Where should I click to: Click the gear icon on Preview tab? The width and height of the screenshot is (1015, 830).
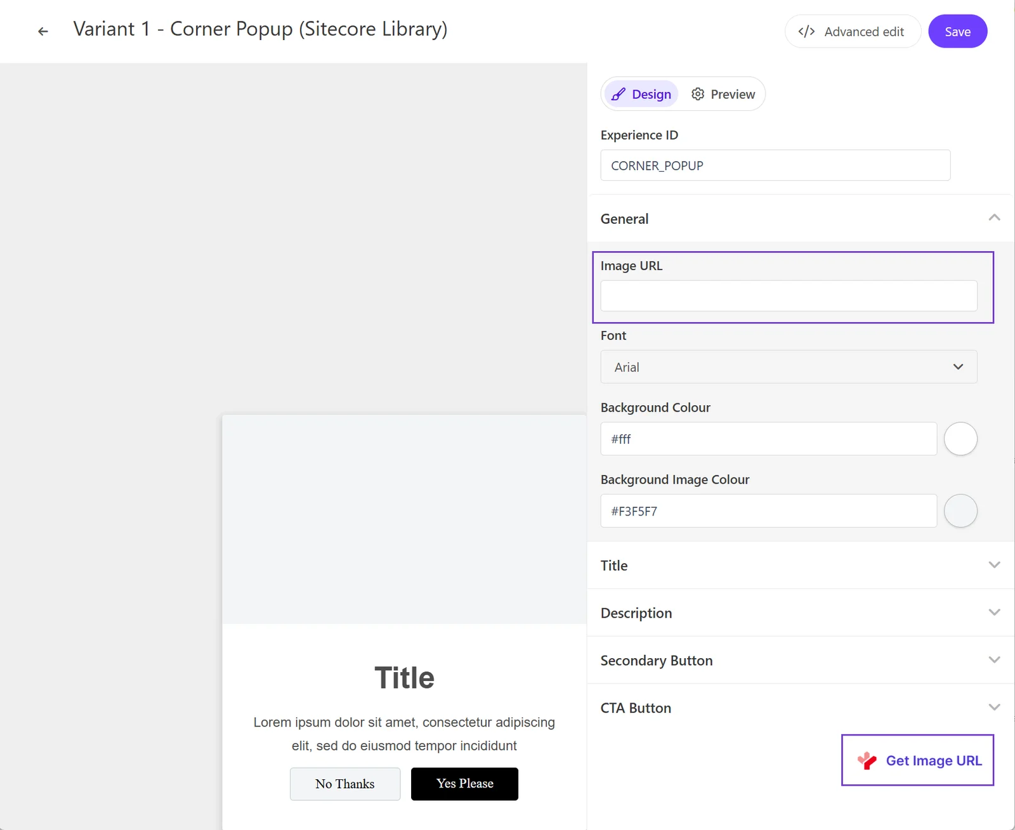click(x=698, y=94)
